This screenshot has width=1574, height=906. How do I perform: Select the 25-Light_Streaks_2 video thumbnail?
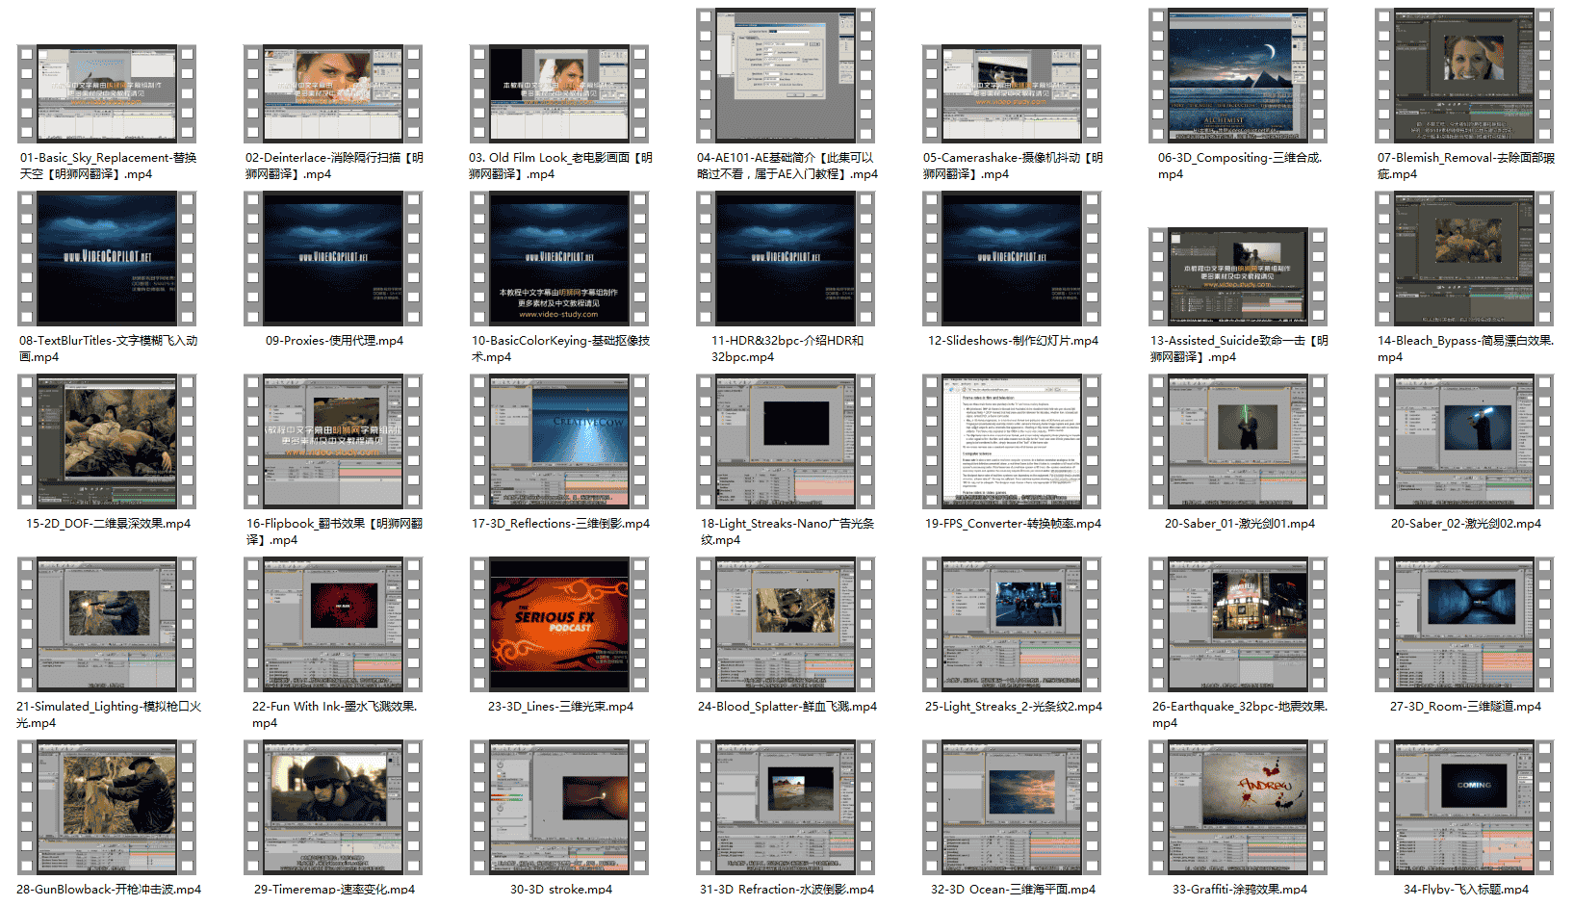click(1012, 624)
